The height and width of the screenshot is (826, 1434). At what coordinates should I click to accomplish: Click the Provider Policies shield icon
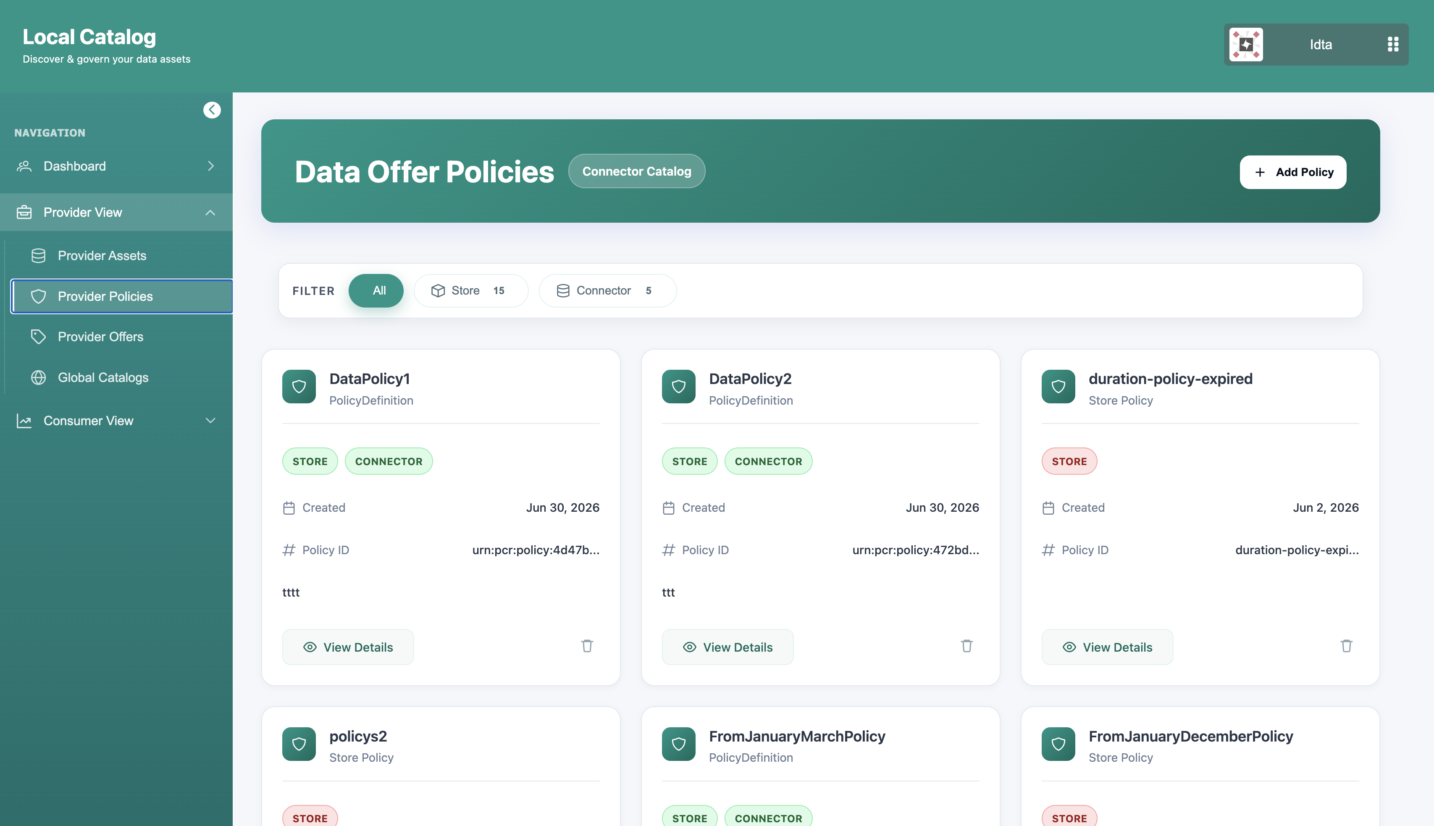click(x=39, y=296)
